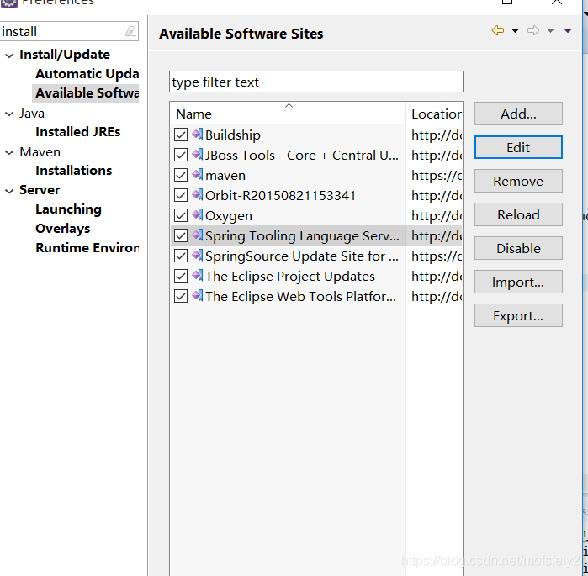Viewport: 588px width, 576px height.
Task: Disable the Oxygen site checkbox
Action: coord(181,215)
